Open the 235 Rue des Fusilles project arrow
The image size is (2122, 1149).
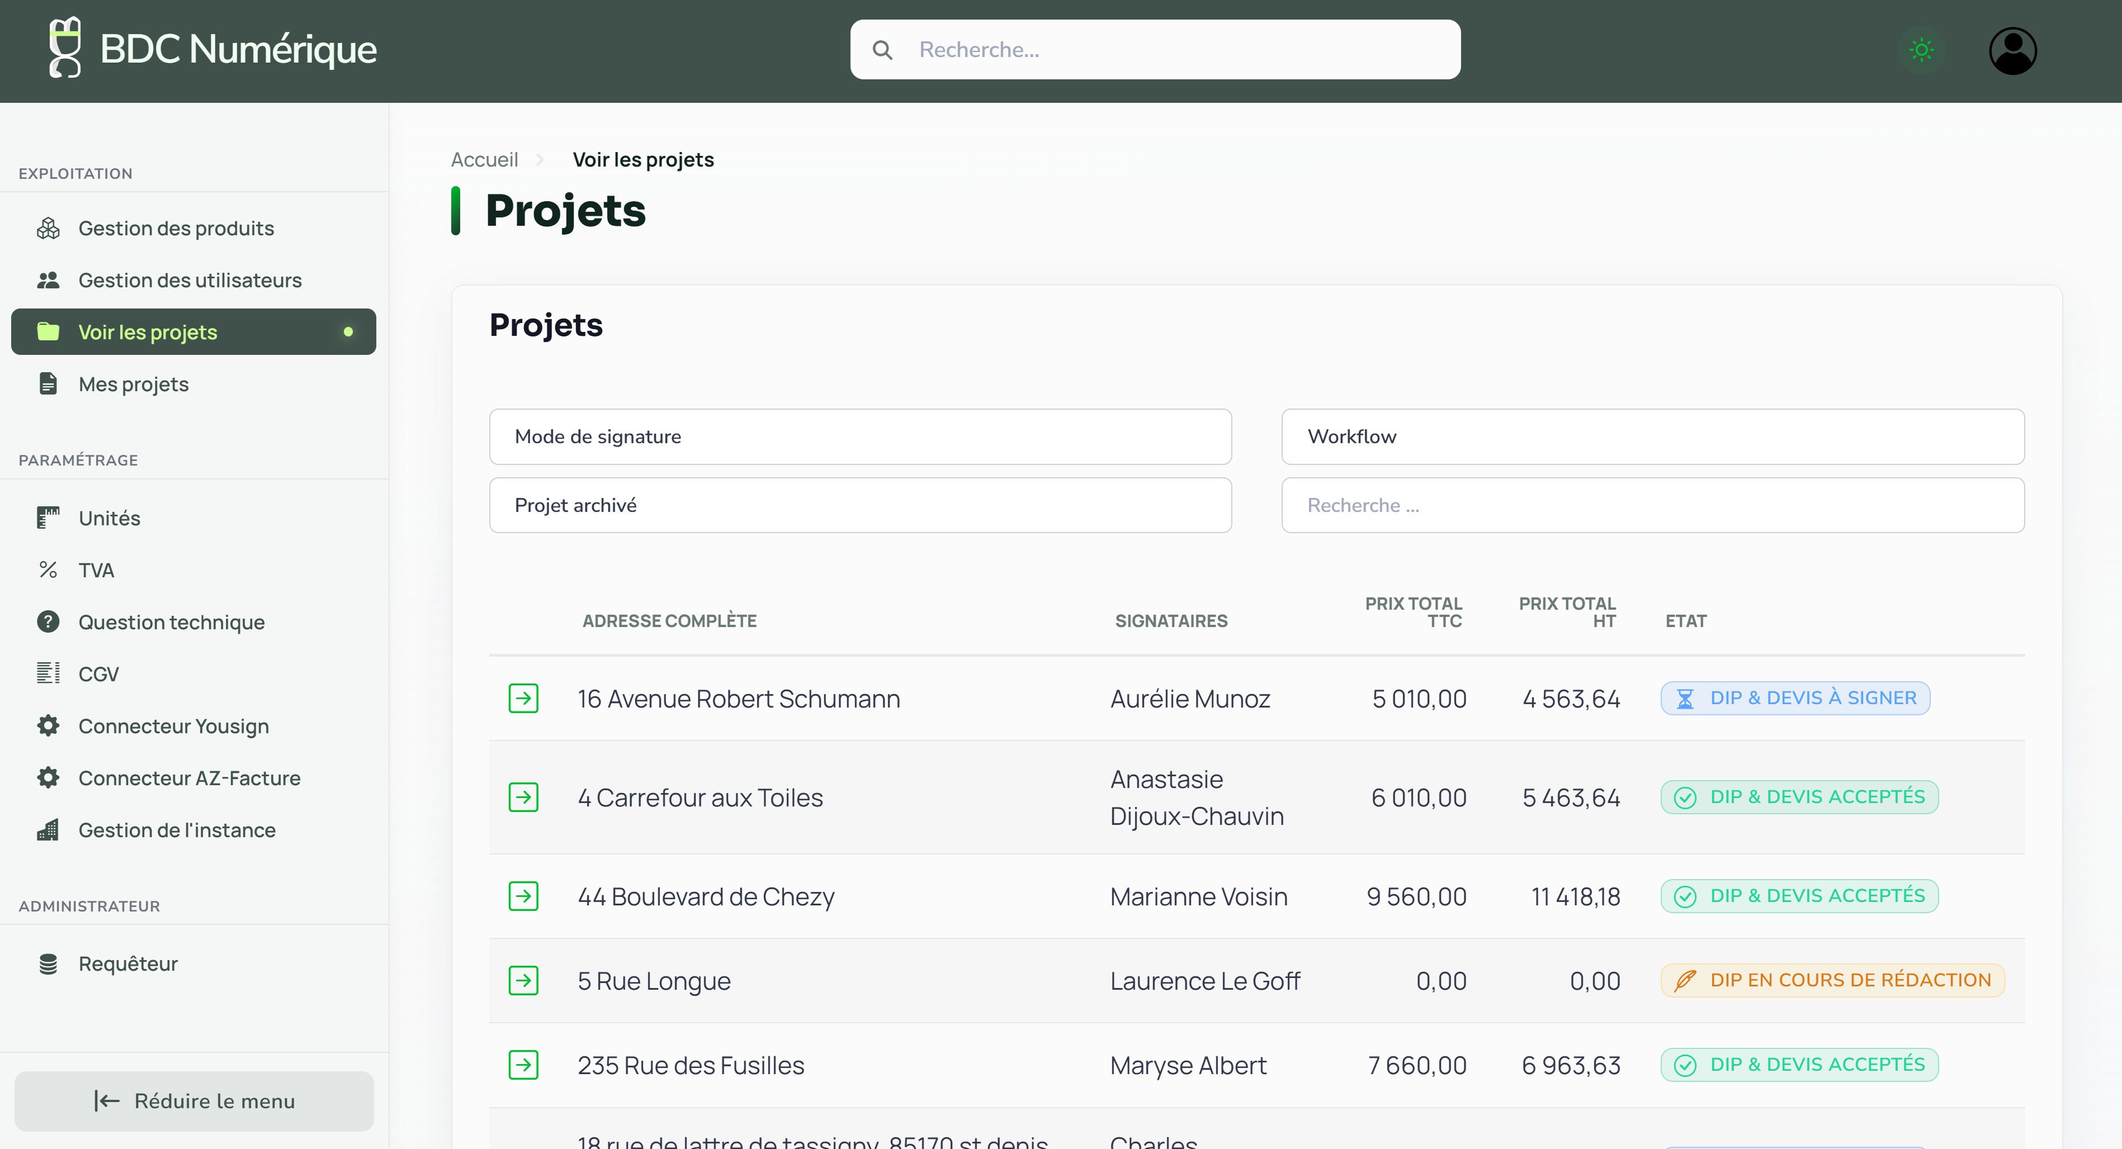point(523,1065)
